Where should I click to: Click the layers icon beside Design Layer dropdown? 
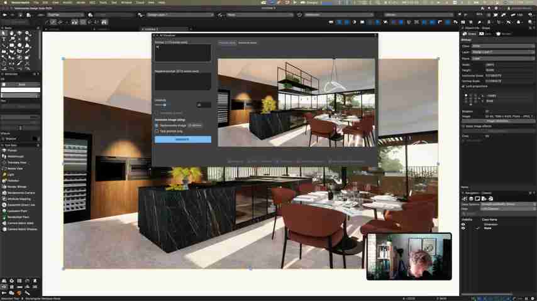click(140, 15)
